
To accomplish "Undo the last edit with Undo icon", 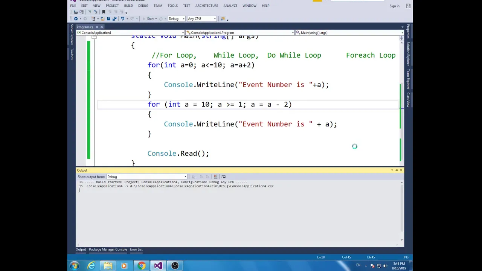I will click(x=122, y=18).
